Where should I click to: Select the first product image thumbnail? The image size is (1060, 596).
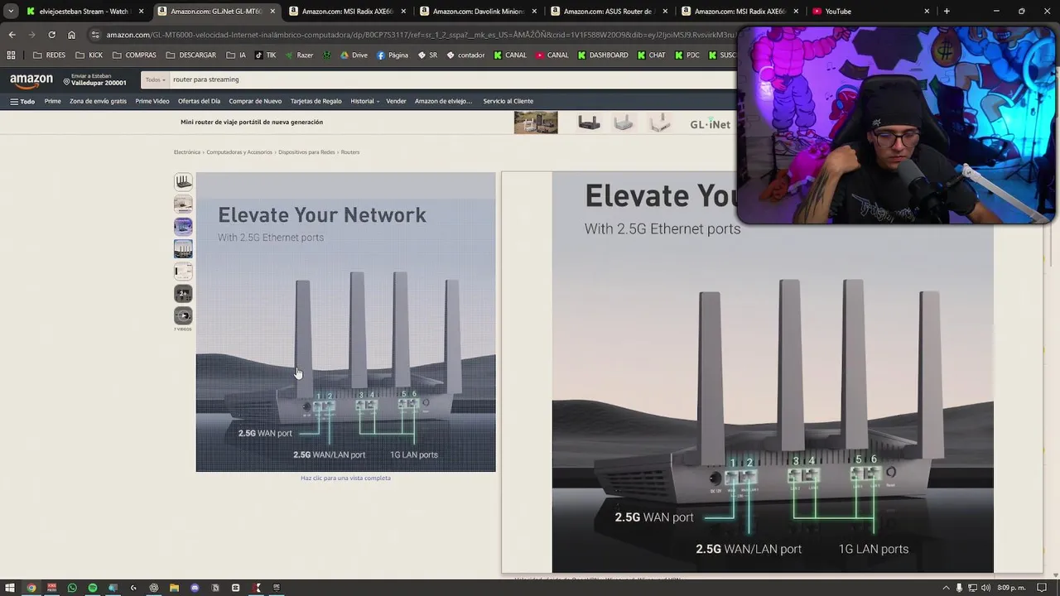[x=183, y=181]
